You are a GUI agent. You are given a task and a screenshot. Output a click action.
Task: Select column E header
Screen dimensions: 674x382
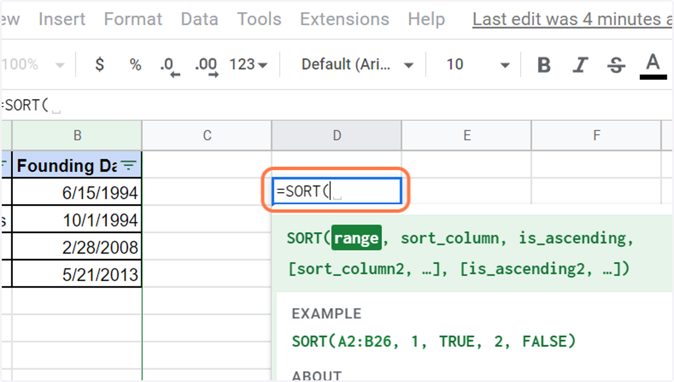pos(466,135)
